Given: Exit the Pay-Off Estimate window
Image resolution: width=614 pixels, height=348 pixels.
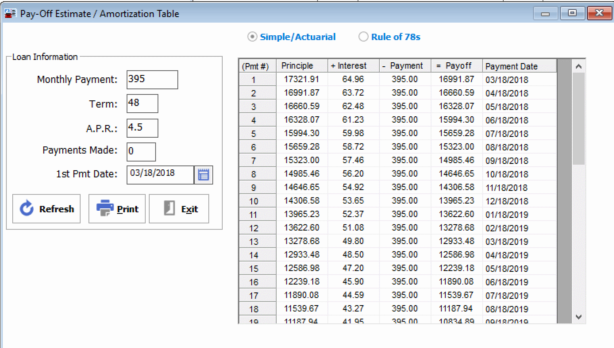Looking at the screenshot, I should (x=179, y=209).
